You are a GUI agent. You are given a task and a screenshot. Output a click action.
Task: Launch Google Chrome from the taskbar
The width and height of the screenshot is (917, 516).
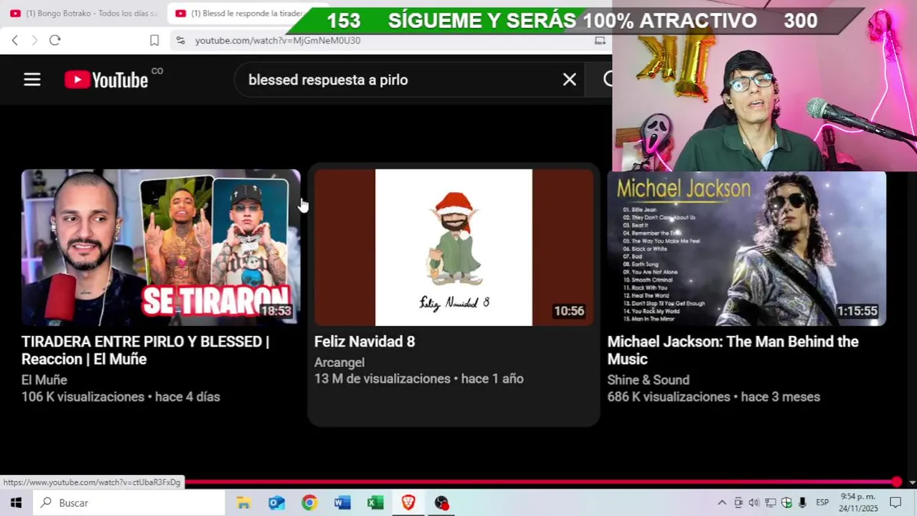pos(309,503)
